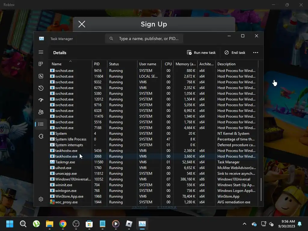Open the Windows Start menu

click(10, 224)
